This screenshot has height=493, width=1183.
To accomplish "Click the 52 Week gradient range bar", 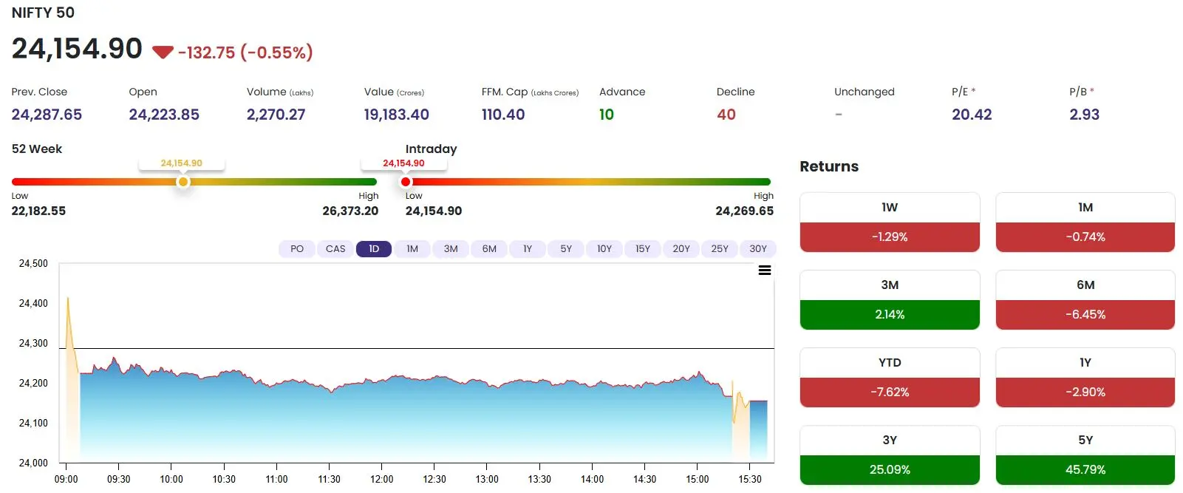I will pos(194,182).
